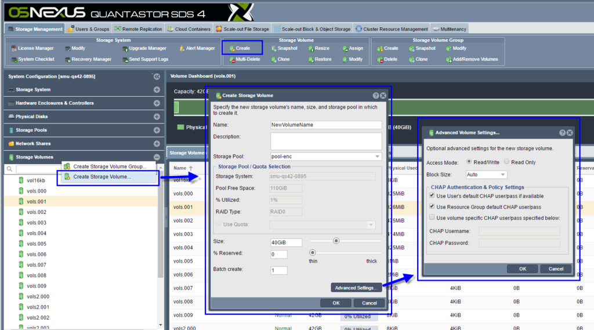Toggle the Use Quota checkbox
This screenshot has height=330, width=594.
(219, 224)
